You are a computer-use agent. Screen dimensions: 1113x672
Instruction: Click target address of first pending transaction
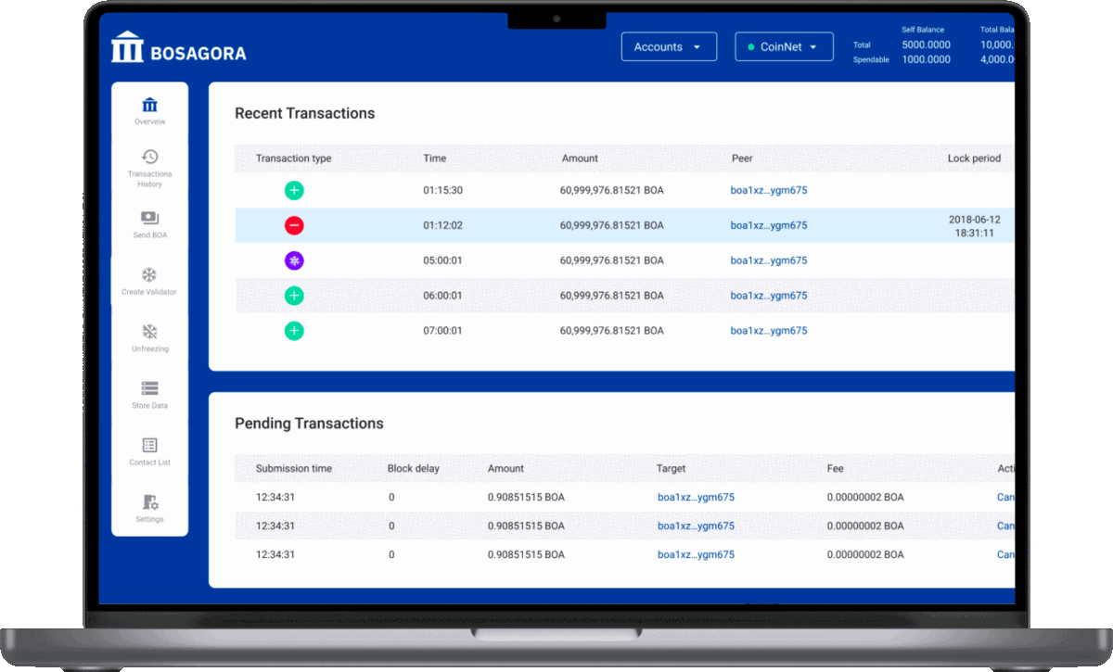(696, 498)
